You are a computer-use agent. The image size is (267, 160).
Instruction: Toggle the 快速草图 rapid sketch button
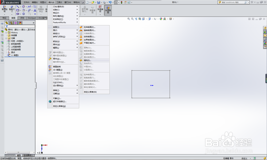[108, 10]
